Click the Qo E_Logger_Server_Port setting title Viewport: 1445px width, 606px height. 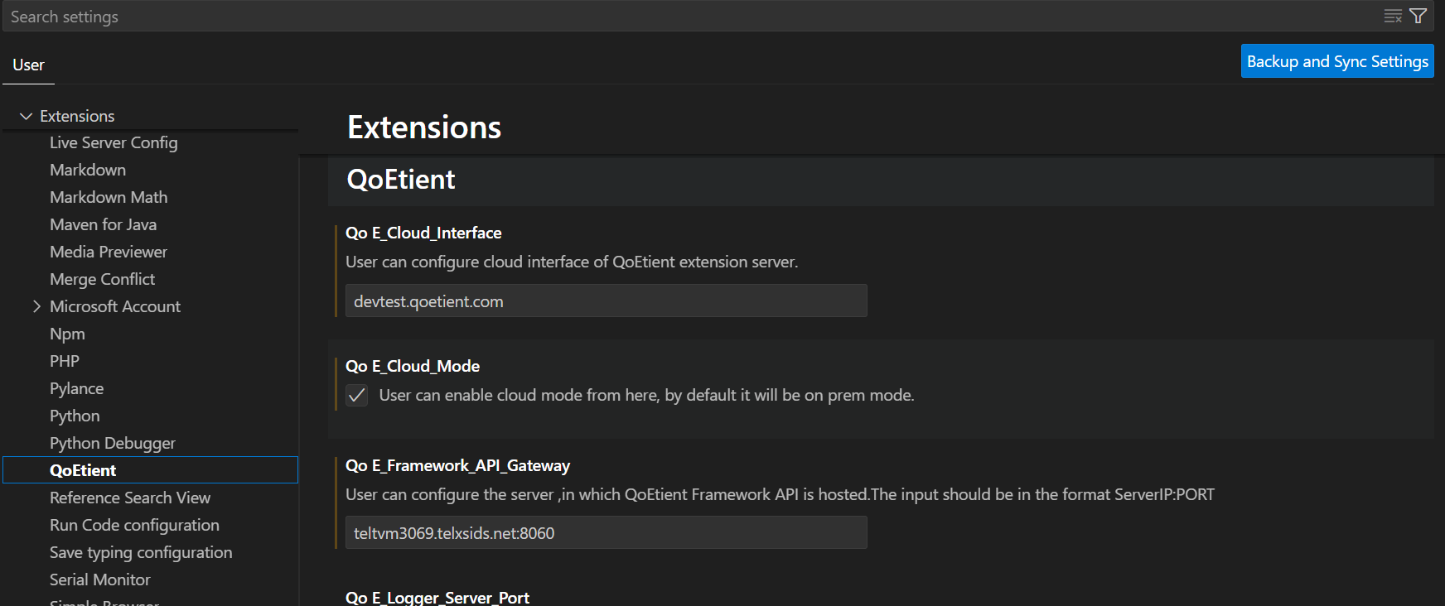click(437, 597)
